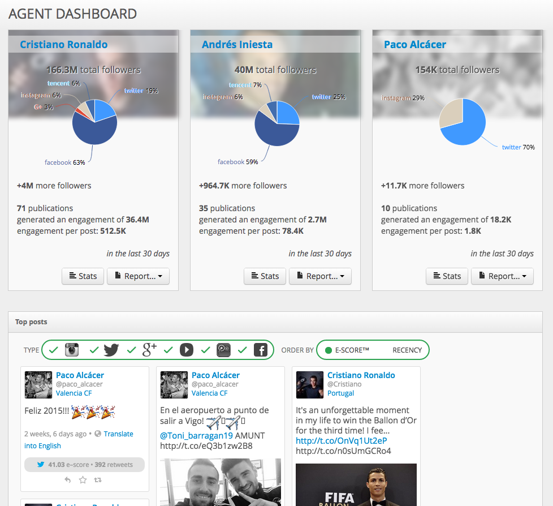This screenshot has width=553, height=506.
Task: Order top posts by RECENCY
Action: point(407,350)
